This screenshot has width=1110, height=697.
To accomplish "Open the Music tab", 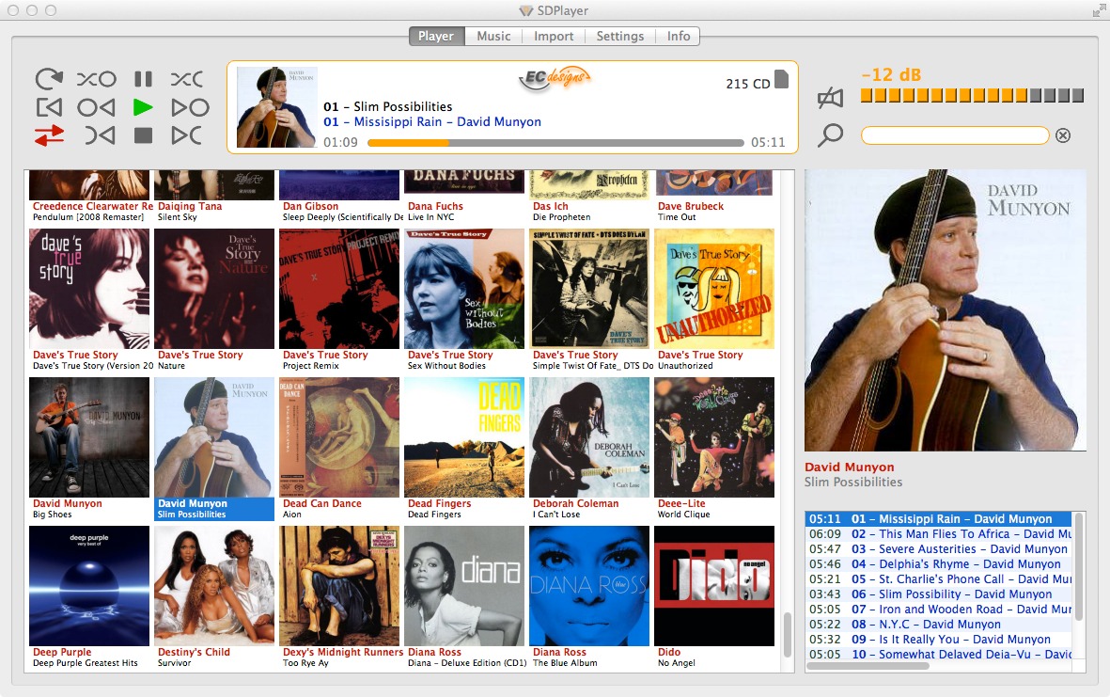I will click(493, 36).
